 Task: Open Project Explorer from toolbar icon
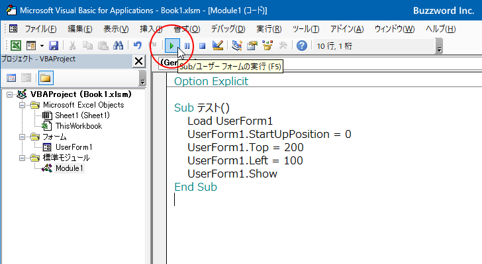[x=237, y=46]
